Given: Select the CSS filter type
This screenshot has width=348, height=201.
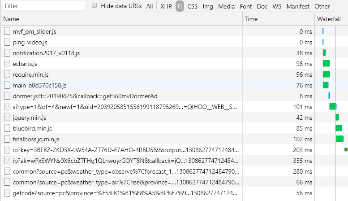Looking at the screenshot, I should pos(193,6).
